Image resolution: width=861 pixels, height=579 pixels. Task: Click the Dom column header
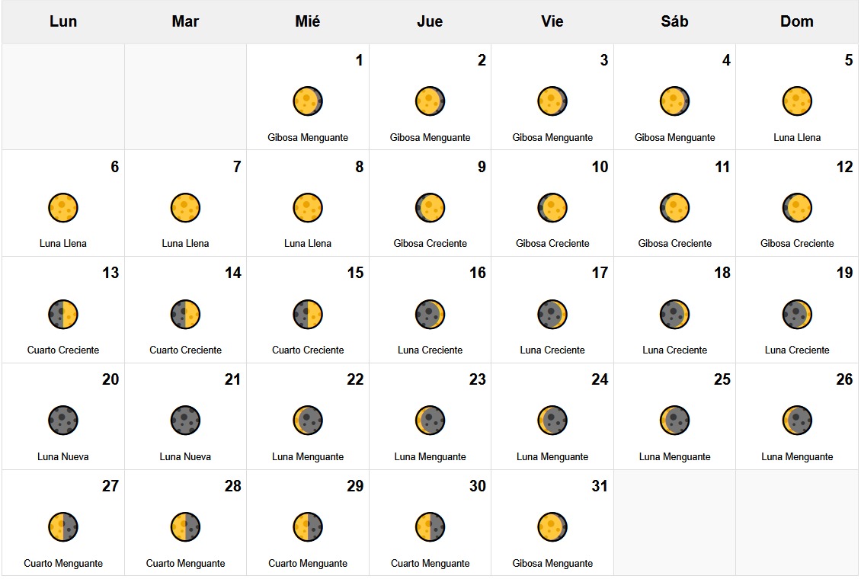[797, 21]
